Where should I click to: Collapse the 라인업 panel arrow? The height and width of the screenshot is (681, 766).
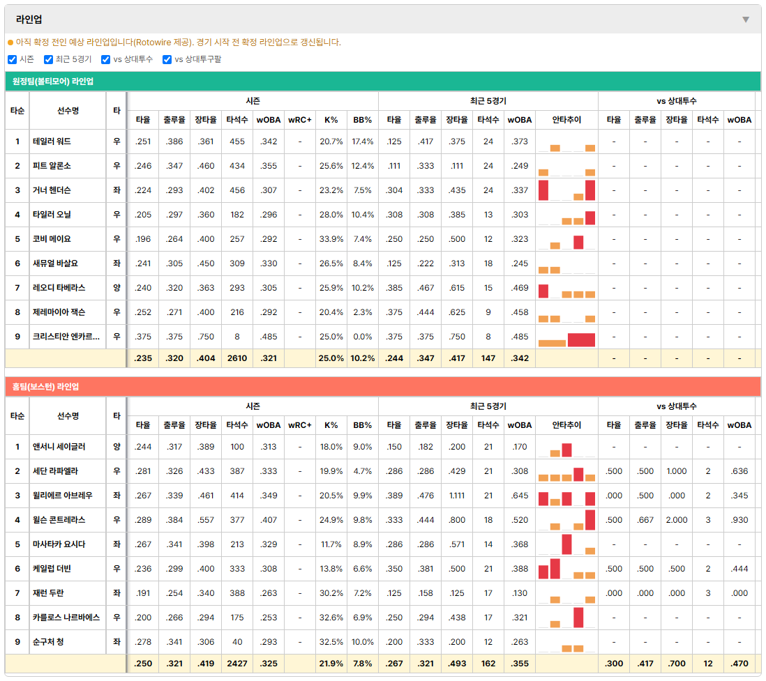(746, 20)
